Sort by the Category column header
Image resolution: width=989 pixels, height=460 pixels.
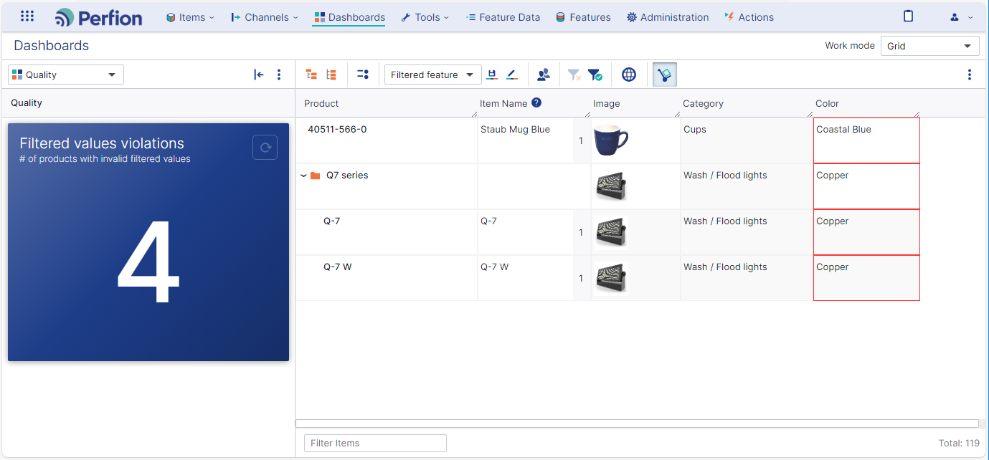coord(703,104)
